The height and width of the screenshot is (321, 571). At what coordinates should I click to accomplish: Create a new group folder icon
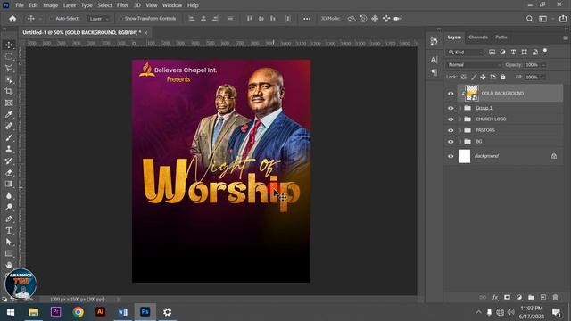[x=532, y=297]
